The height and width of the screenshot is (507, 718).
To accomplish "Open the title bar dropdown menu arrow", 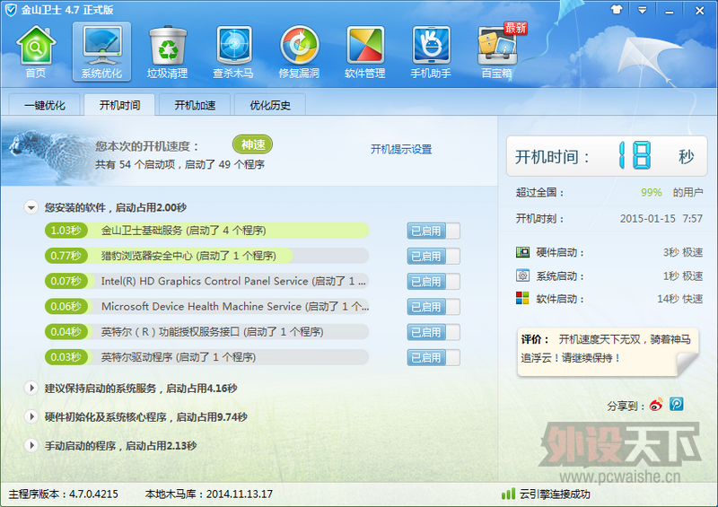I will pos(643,10).
